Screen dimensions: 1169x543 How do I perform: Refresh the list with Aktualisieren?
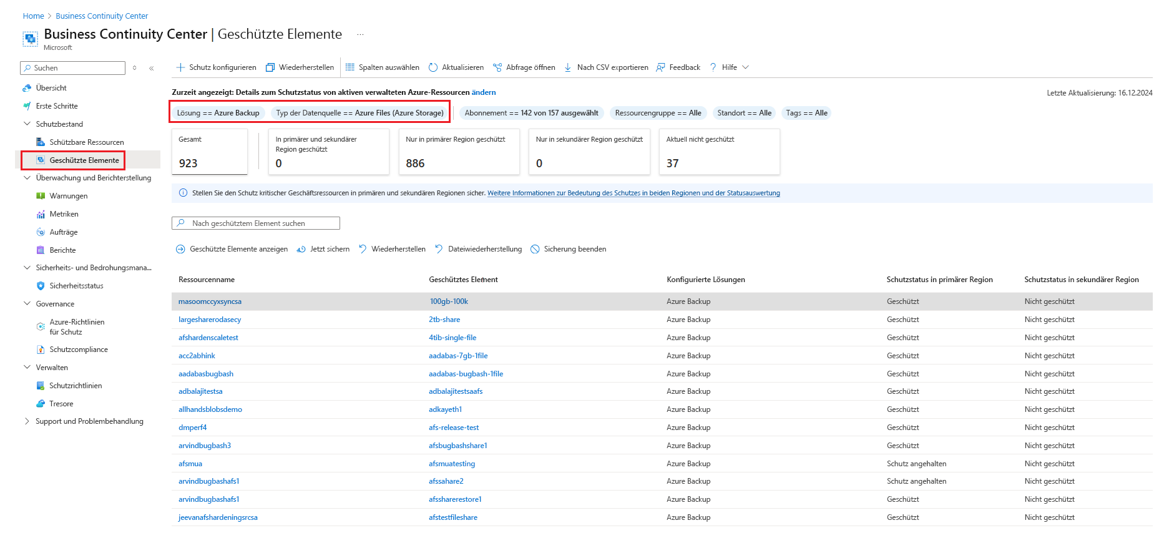pyautogui.click(x=456, y=67)
